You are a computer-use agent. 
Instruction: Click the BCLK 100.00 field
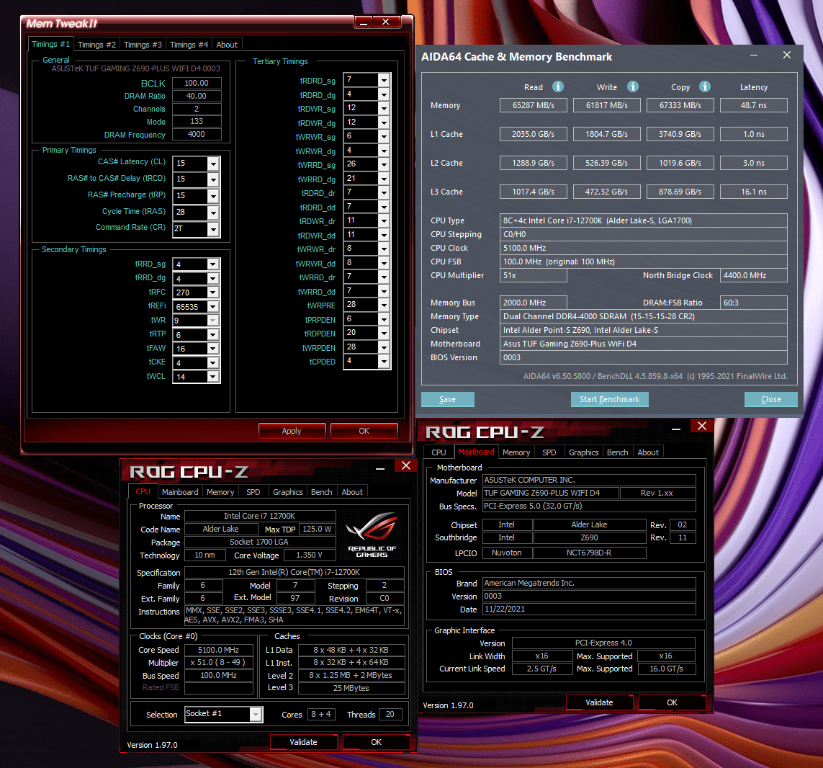click(x=197, y=83)
